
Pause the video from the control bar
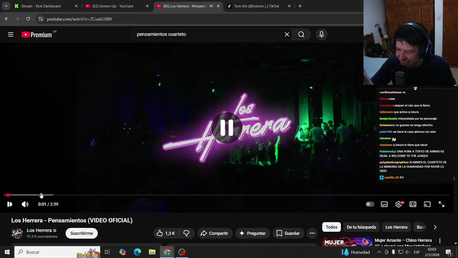point(10,204)
